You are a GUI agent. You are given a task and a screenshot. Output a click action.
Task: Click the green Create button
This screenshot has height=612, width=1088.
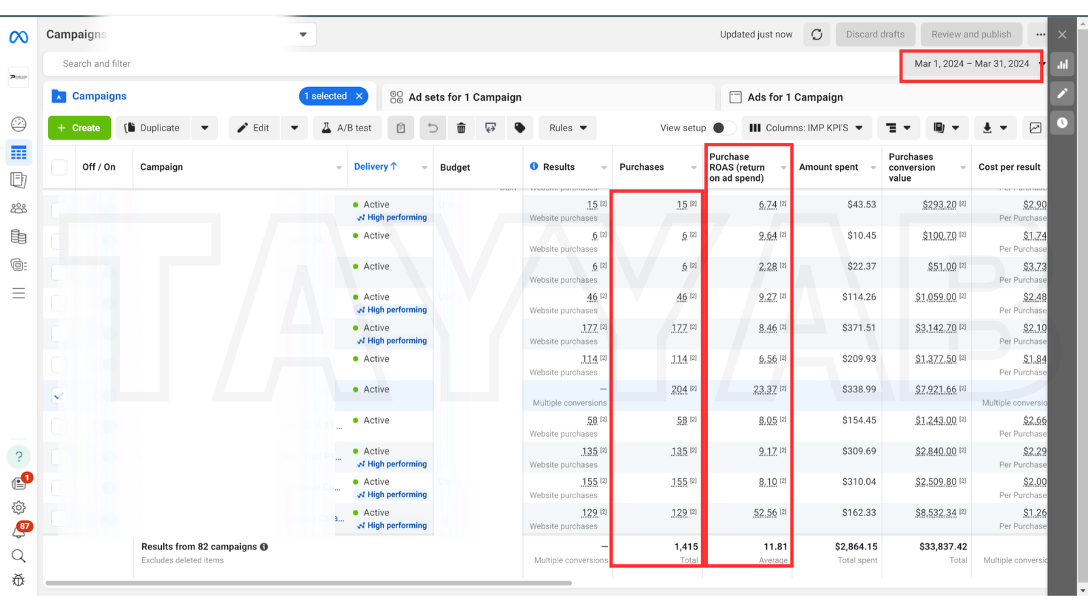tap(79, 128)
